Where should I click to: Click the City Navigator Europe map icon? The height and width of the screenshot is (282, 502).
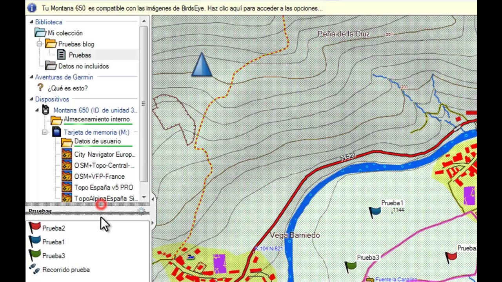click(x=67, y=154)
